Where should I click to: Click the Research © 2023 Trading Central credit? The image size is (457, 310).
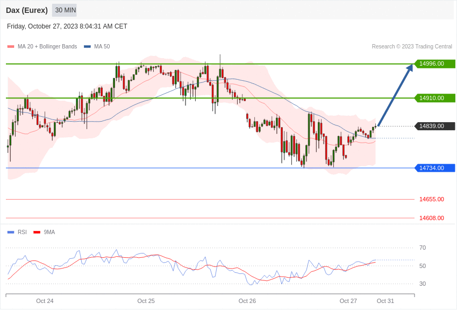click(412, 47)
